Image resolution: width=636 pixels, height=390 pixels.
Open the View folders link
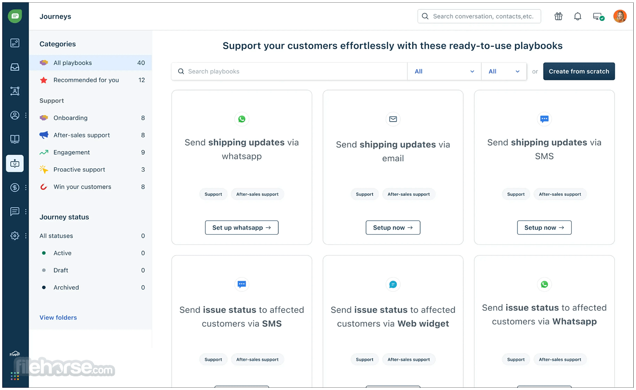pyautogui.click(x=58, y=318)
